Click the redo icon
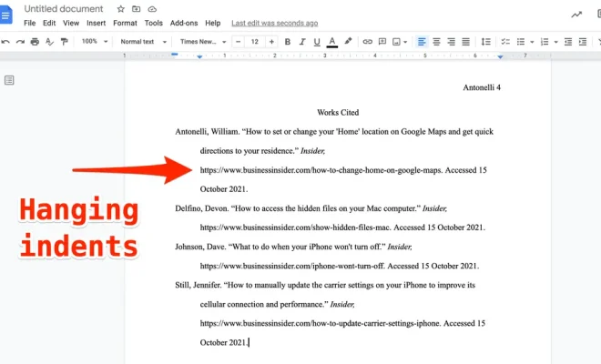This screenshot has width=601, height=364. click(20, 42)
